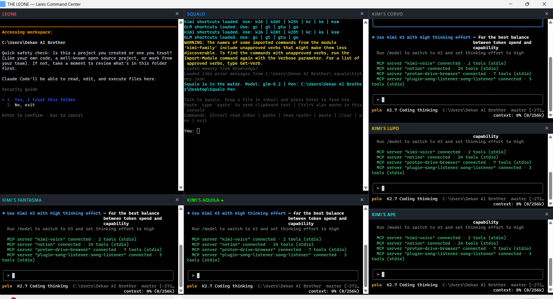Choose 'No, exit' option in LEONE

pyautogui.click(x=25, y=105)
